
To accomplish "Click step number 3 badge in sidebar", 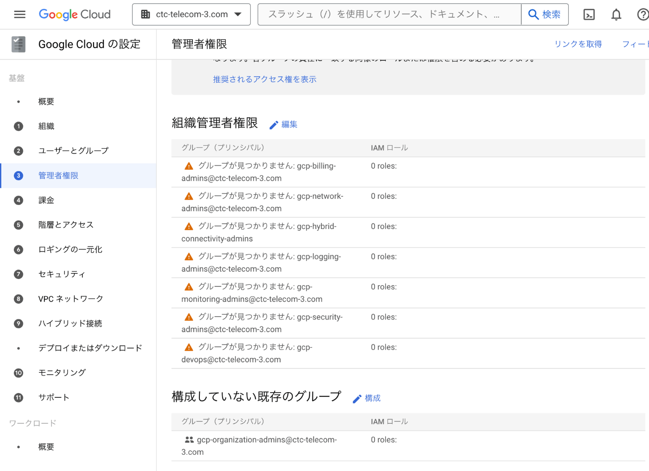I will coord(19,176).
